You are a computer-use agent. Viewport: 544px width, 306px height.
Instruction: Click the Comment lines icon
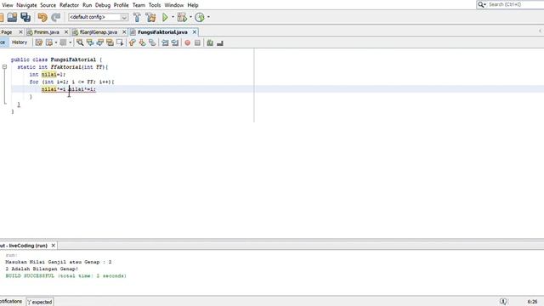click(x=210, y=42)
